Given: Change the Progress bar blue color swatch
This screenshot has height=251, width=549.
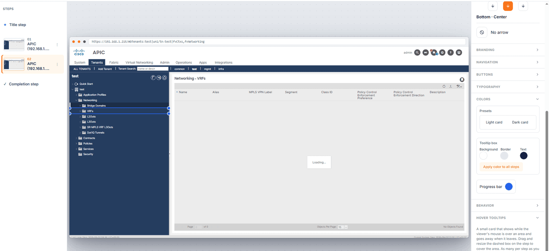Looking at the screenshot, I should (509, 187).
